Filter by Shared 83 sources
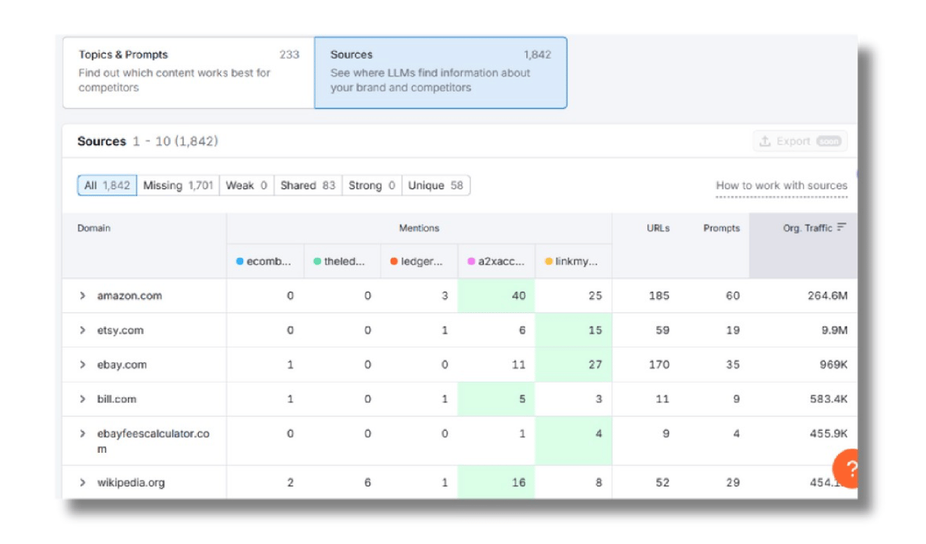Image resolution: width=926 pixels, height=544 pixels. (x=308, y=185)
